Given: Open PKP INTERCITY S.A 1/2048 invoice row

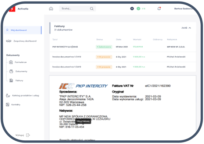Looking at the screenshot, I should pyautogui.click(x=123, y=47).
